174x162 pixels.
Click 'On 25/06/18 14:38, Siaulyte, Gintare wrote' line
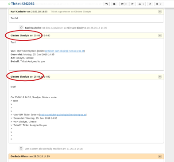click(34, 97)
